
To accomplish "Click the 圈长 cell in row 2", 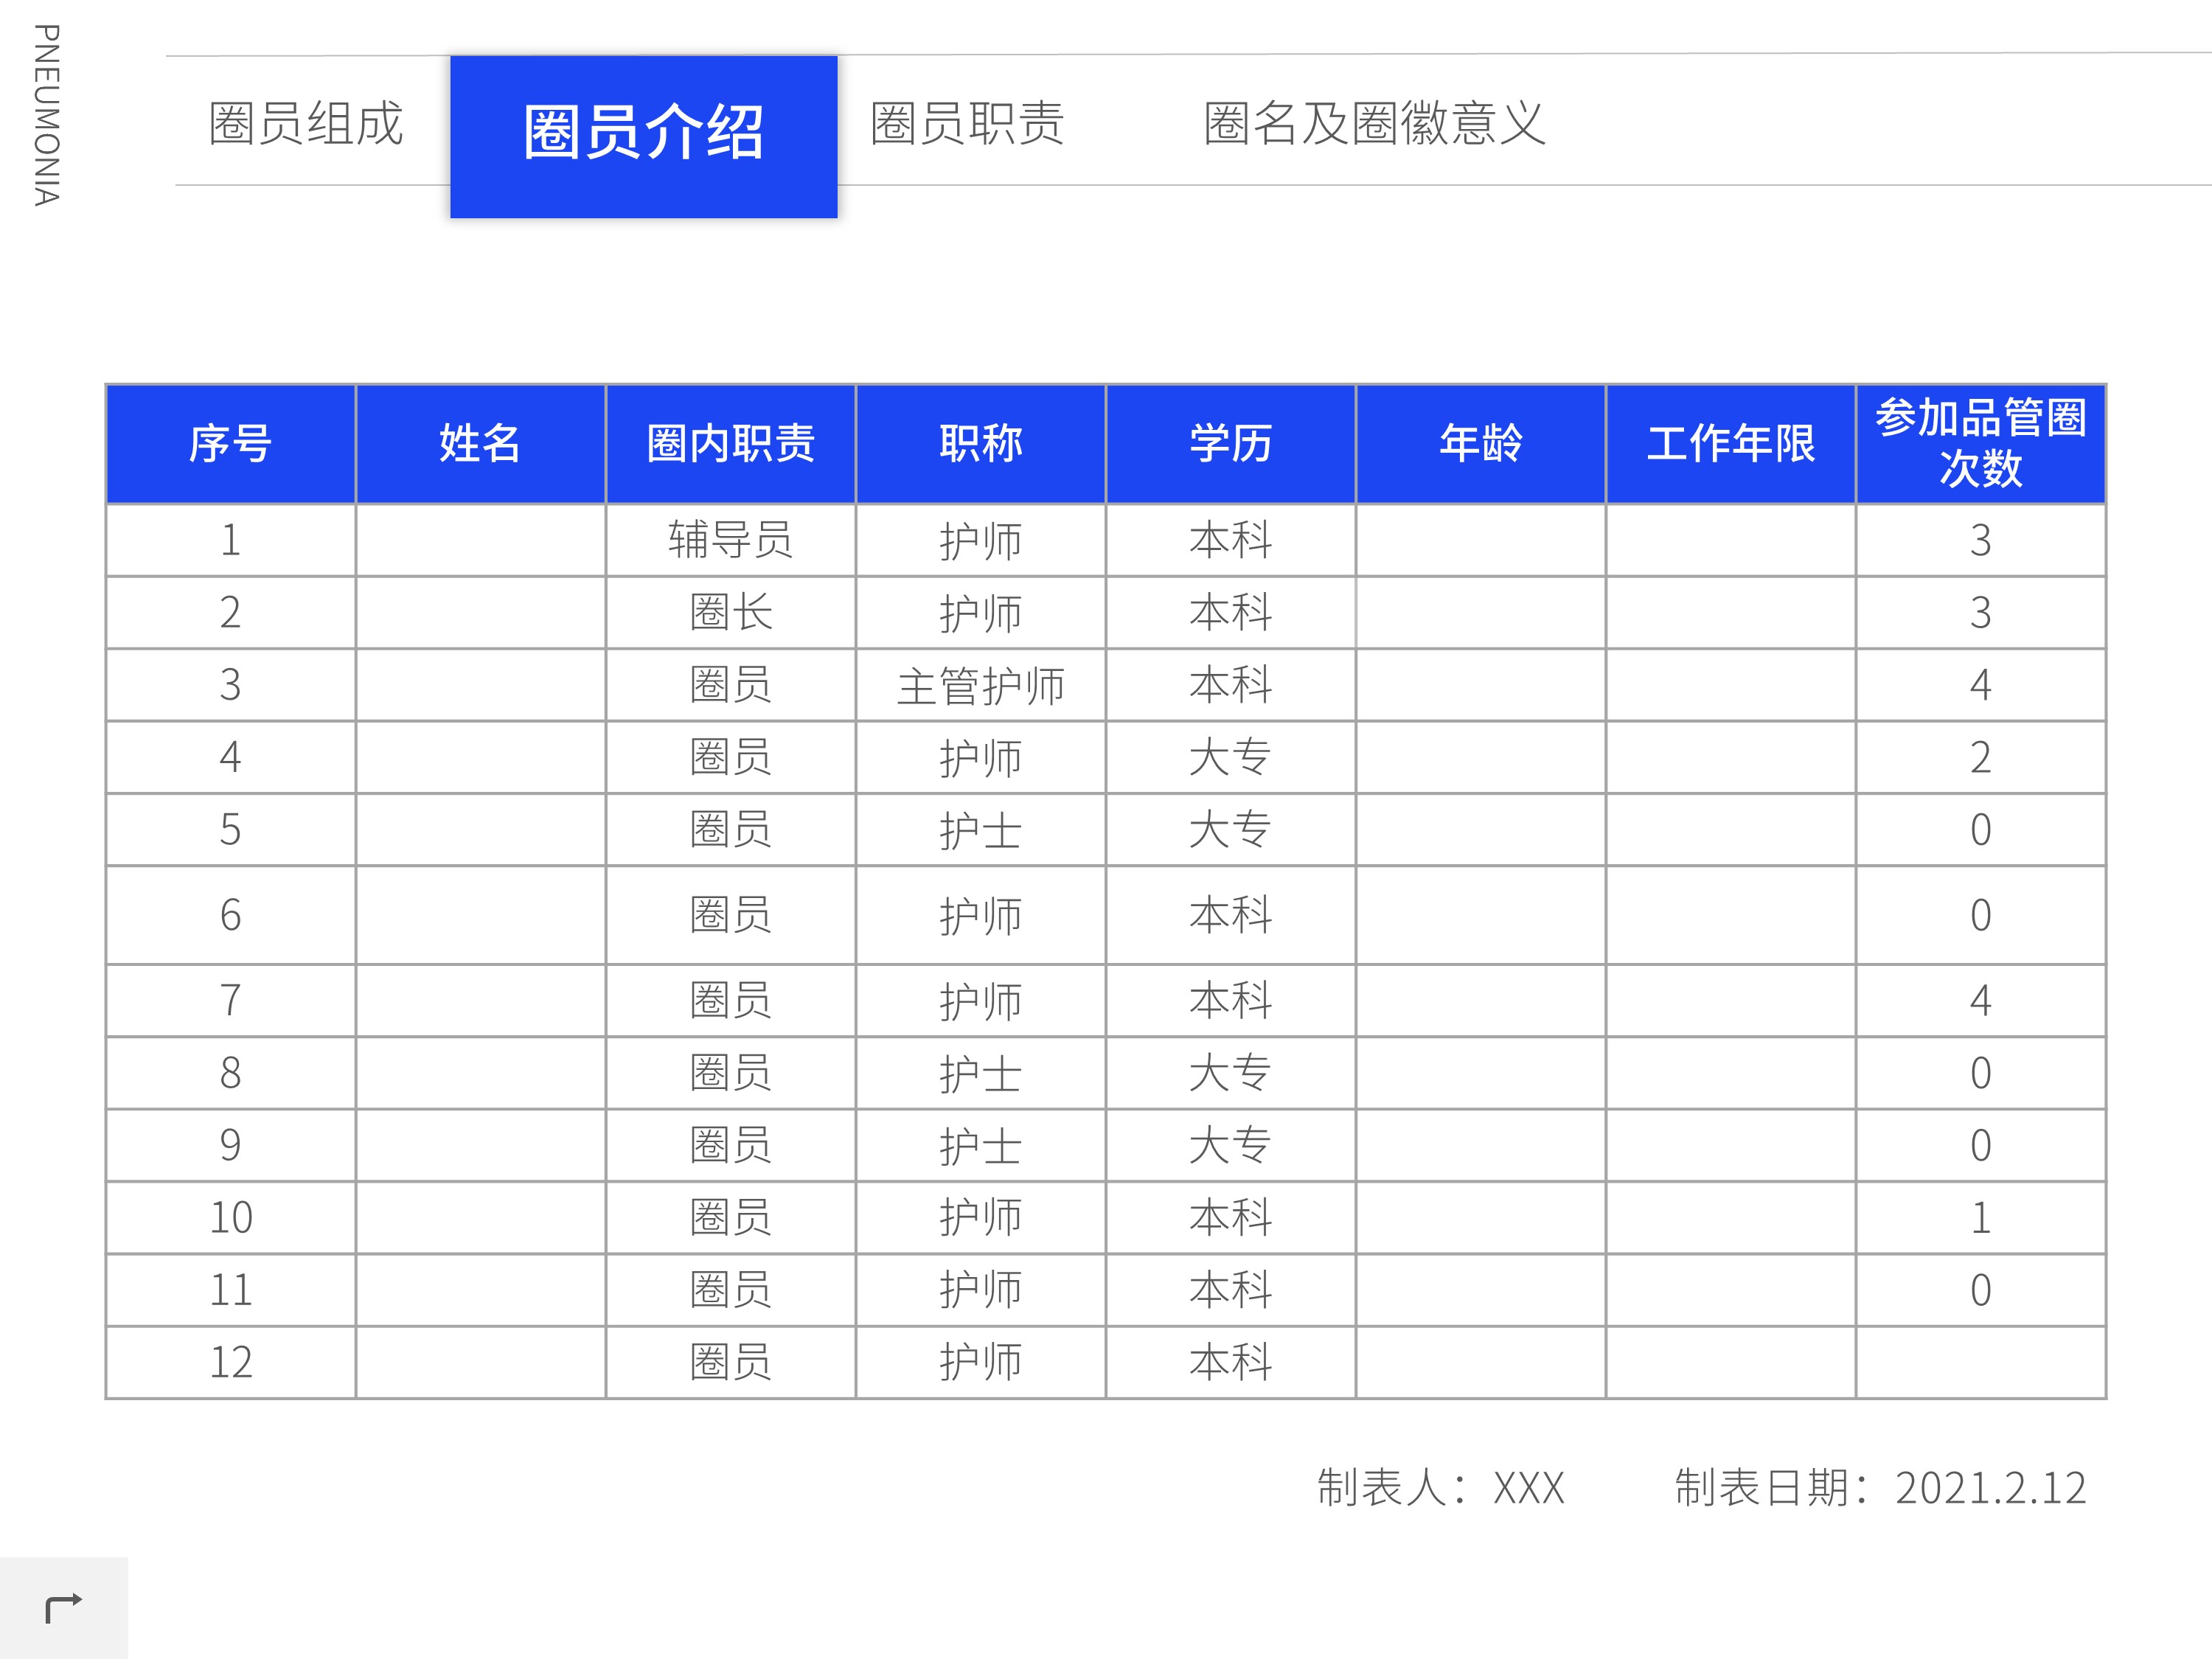I will tap(731, 612).
